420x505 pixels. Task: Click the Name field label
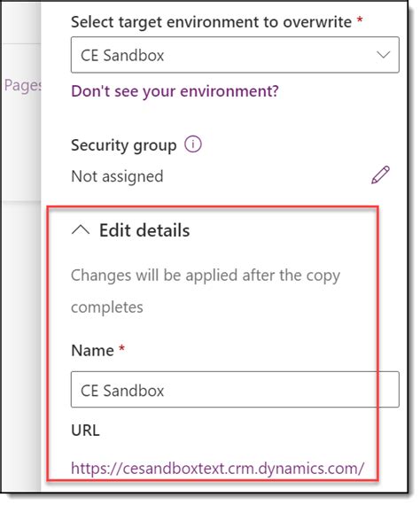point(92,351)
